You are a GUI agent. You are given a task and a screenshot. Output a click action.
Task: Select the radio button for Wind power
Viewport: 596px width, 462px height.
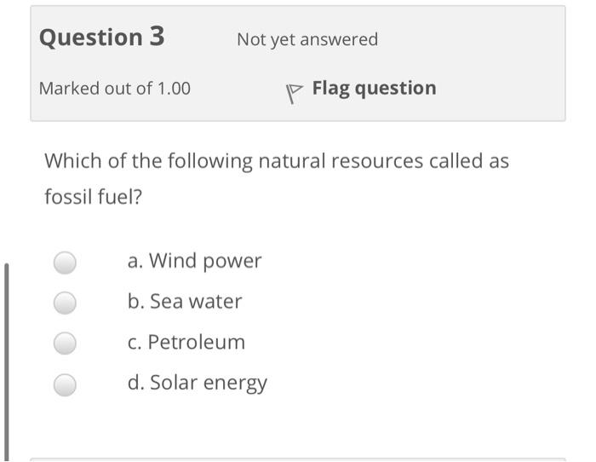[x=66, y=262]
